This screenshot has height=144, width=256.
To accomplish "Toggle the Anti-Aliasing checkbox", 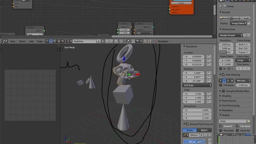I will point(223,75).
